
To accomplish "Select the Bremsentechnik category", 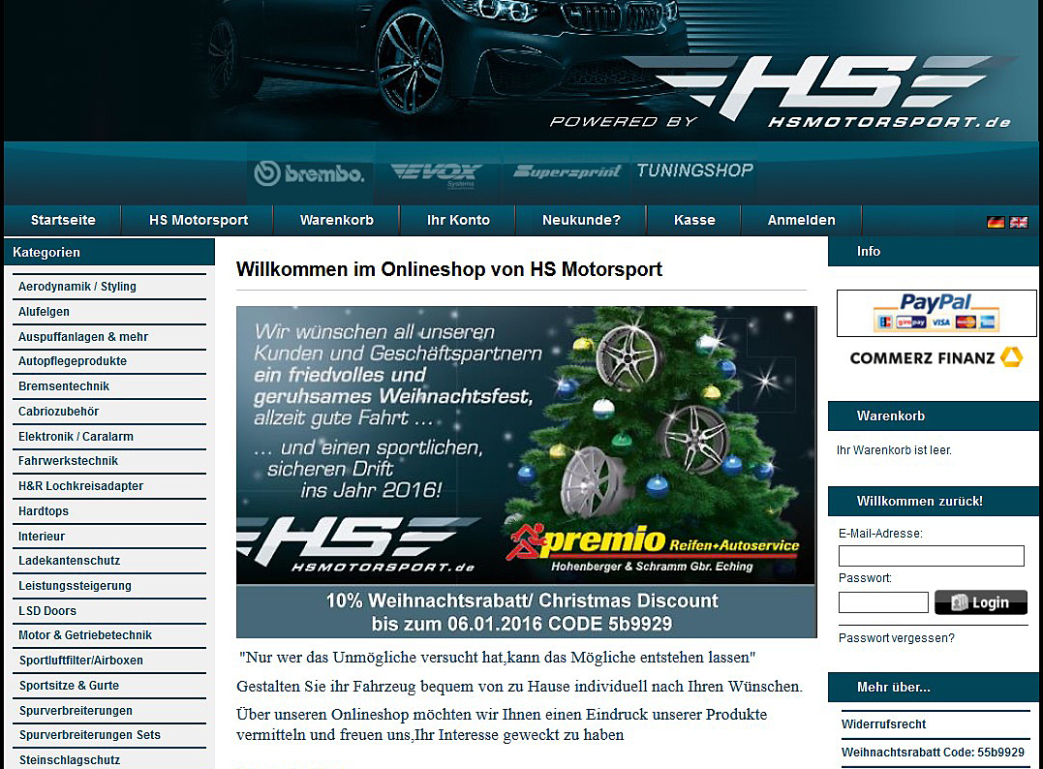I will click(64, 386).
